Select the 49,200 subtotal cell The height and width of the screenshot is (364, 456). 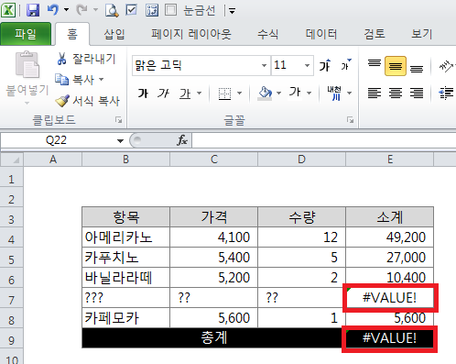tap(390, 237)
